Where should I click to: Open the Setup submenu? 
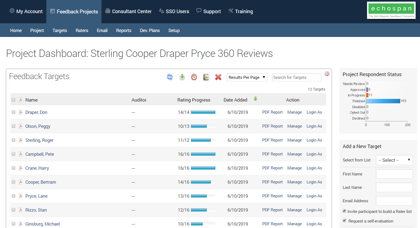(174, 30)
